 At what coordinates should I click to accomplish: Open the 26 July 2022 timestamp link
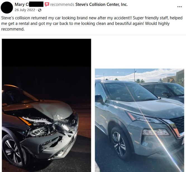coord(25,10)
